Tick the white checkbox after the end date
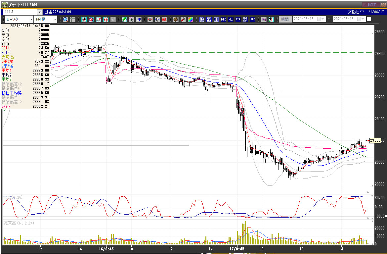The width and height of the screenshot is (387, 254). 369,19
